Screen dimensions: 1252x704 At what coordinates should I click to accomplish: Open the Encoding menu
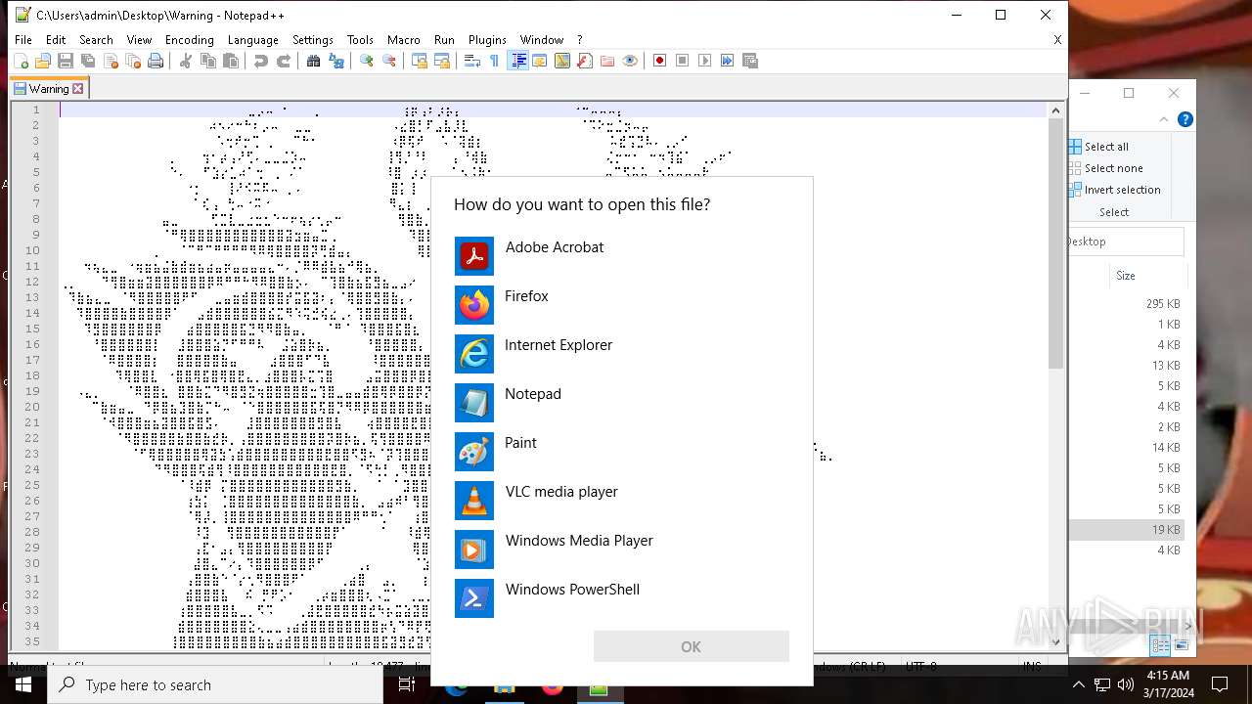(190, 40)
